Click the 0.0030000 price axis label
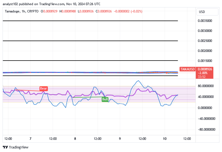 (x=205, y=31)
